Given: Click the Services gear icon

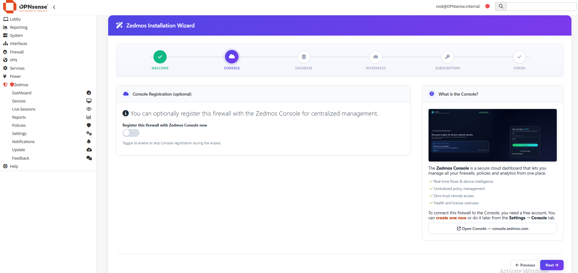Looking at the screenshot, I should [5, 68].
